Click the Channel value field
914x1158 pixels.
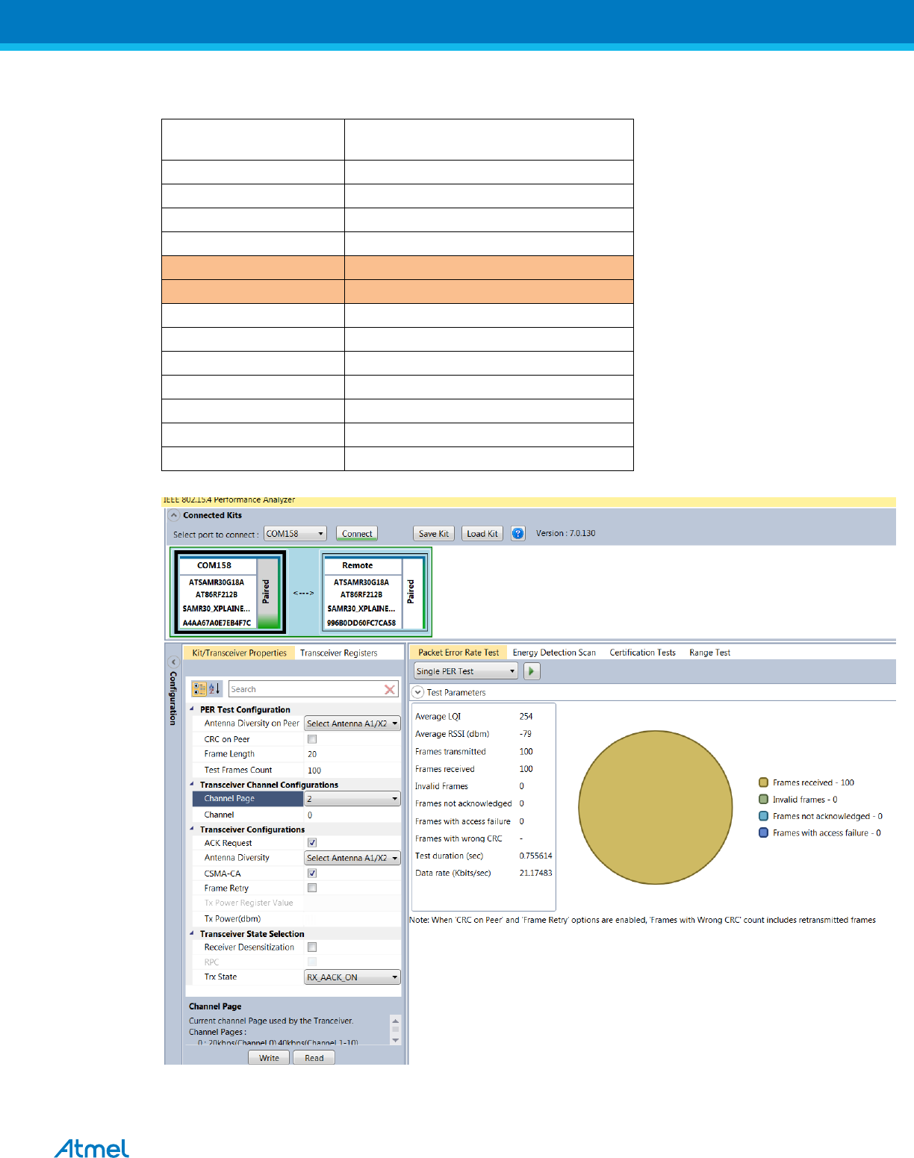[x=352, y=815]
